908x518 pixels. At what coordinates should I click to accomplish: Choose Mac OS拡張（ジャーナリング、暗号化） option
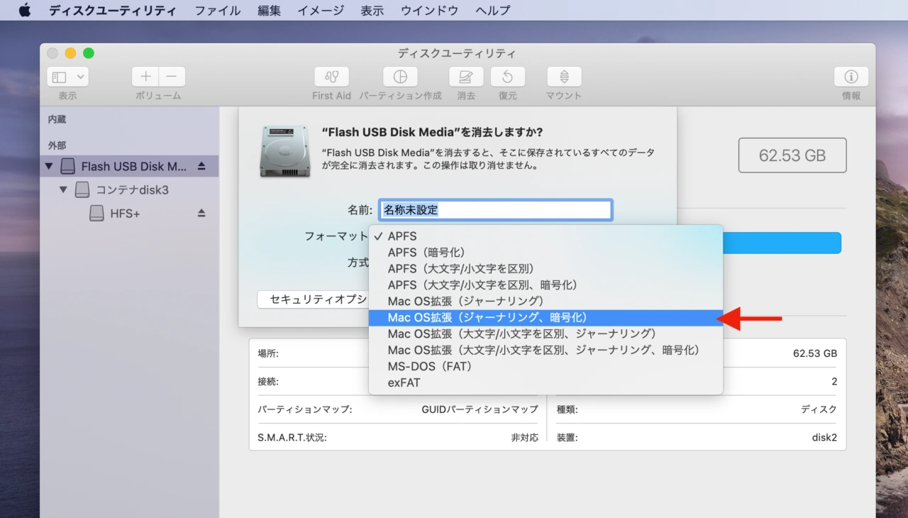546,317
